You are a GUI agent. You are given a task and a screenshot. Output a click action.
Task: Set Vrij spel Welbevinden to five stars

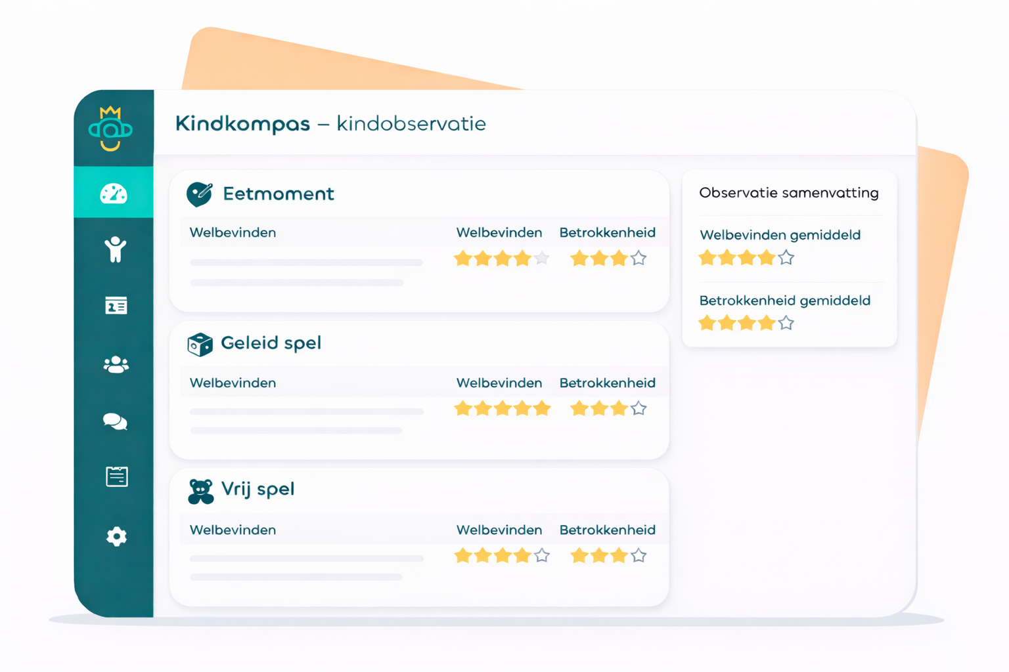(x=542, y=556)
